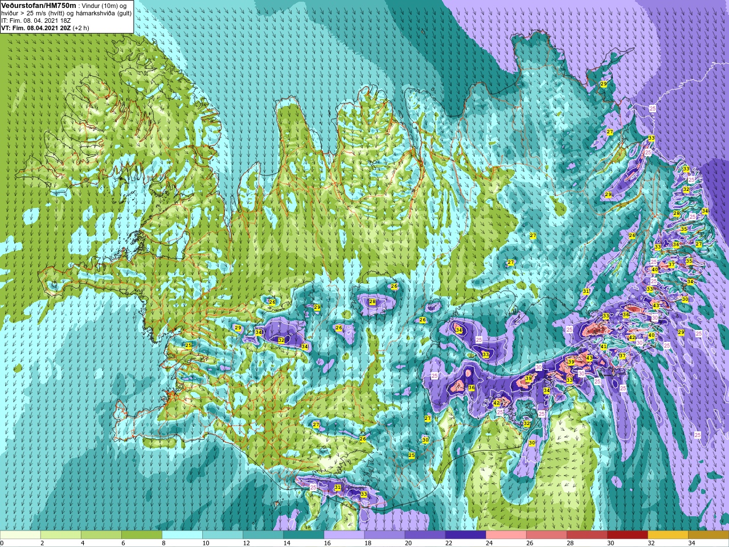This screenshot has height=547, width=729.
Task: Pick the dark teal 14–16 legend swatch
Action: 304,535
